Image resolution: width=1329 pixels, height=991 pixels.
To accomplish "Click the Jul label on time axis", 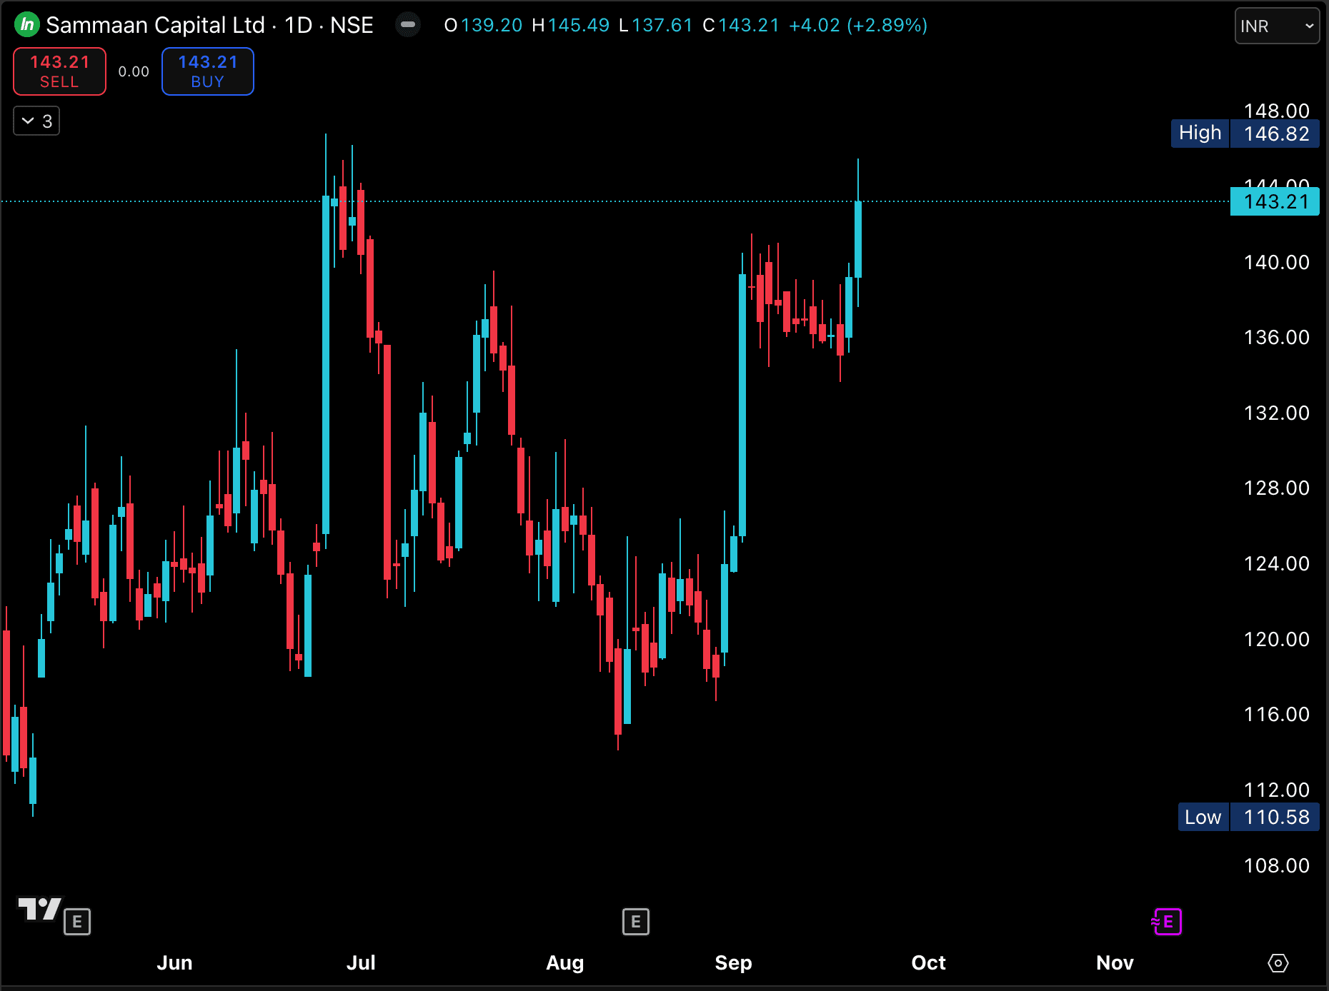I will [361, 962].
